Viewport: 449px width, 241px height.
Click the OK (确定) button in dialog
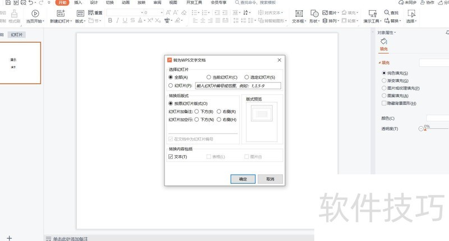(x=243, y=179)
